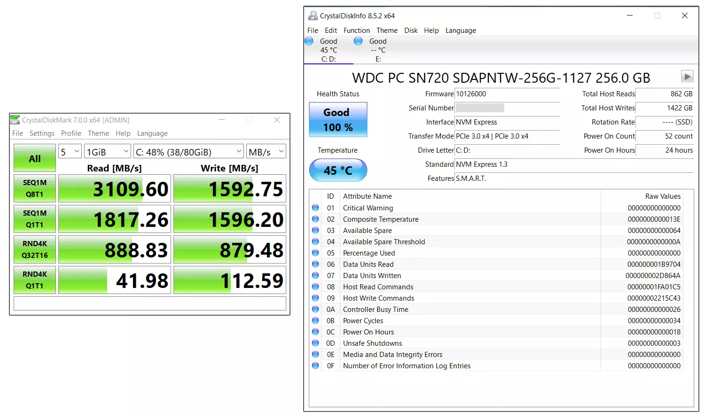The height and width of the screenshot is (419, 705).
Task: Click the Transfer Mode PCIe 3.0 x4 field
Action: (507, 136)
